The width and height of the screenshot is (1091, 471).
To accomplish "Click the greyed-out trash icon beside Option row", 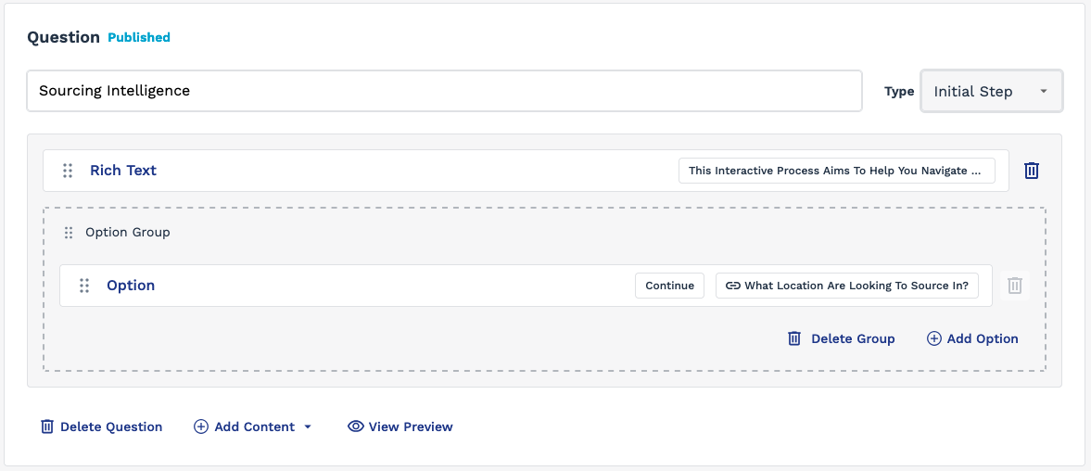I will click(1014, 286).
